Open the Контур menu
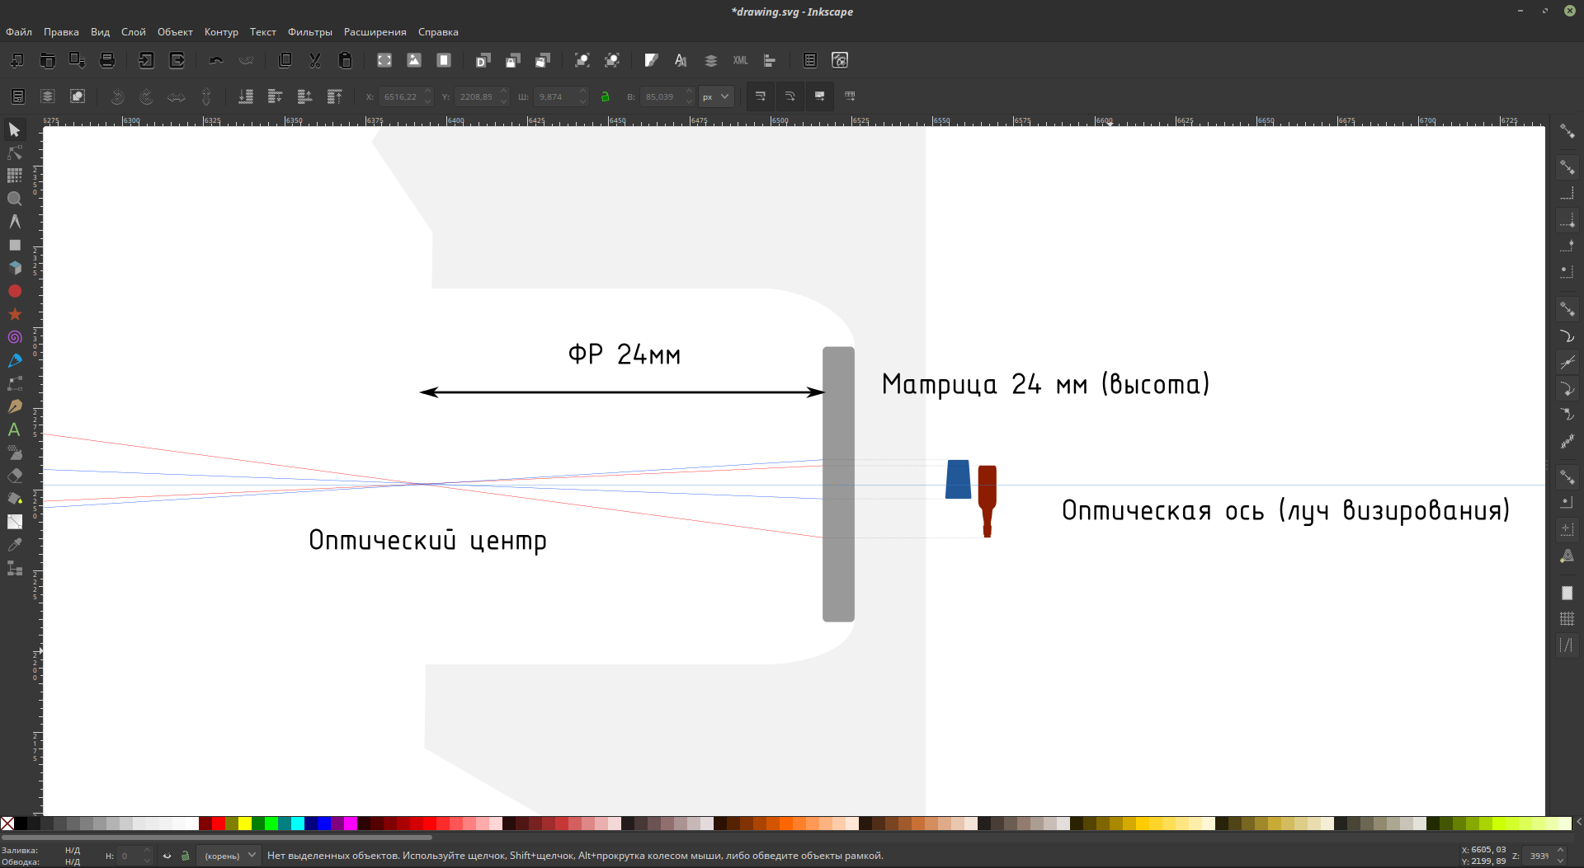1584x868 pixels. pos(221,32)
